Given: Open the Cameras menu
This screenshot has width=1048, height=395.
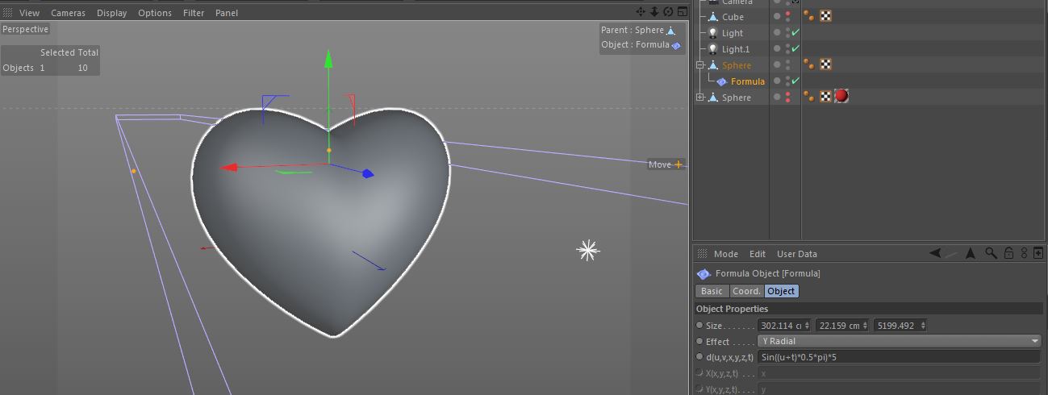Looking at the screenshot, I should click(x=69, y=13).
